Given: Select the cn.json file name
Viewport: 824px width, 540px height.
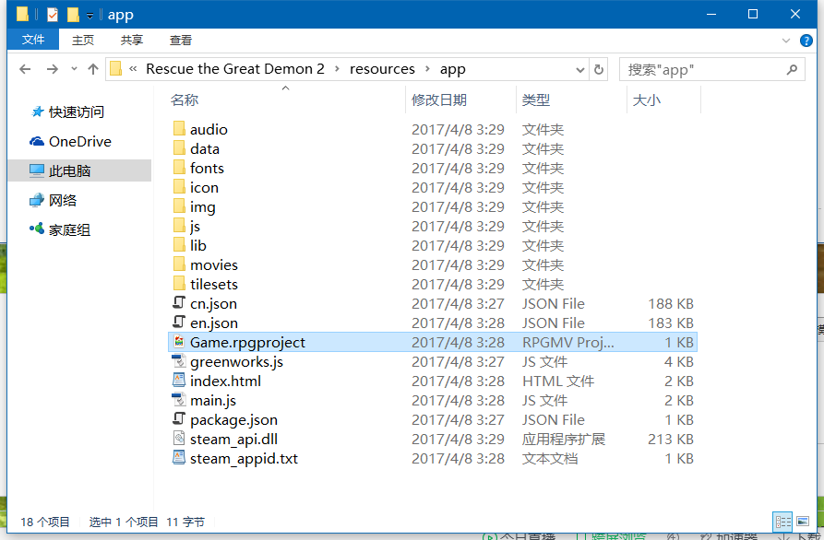Looking at the screenshot, I should (213, 304).
